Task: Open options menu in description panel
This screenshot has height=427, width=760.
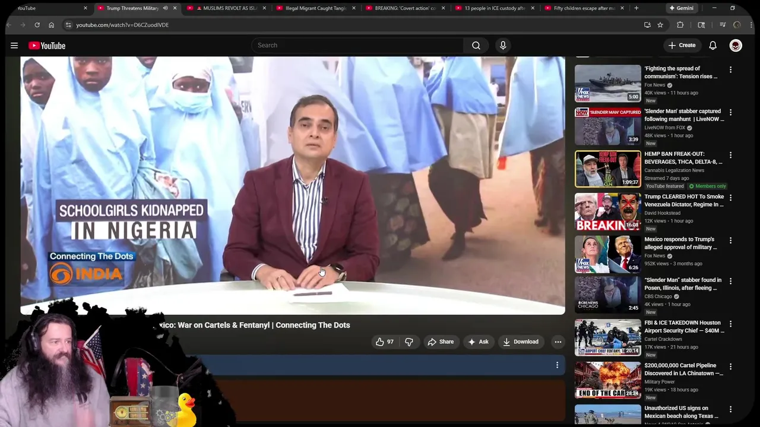Action: tap(557, 365)
